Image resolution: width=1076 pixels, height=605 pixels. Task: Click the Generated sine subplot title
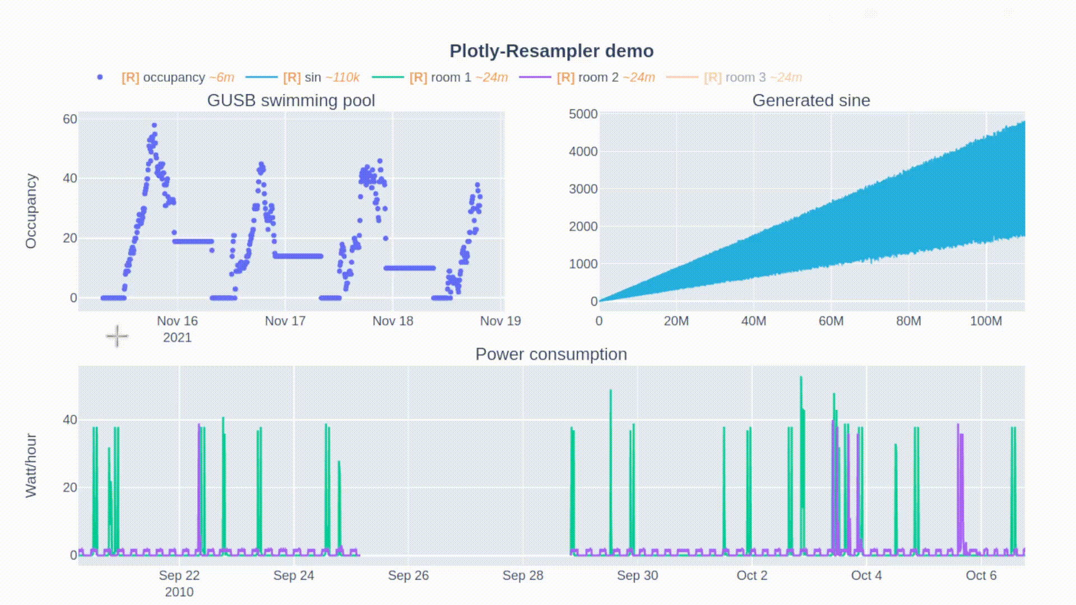coord(811,100)
